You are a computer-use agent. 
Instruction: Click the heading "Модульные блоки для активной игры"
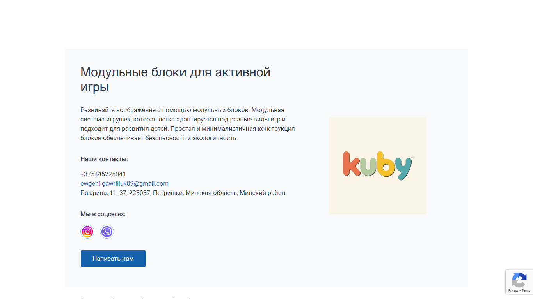pyautogui.click(x=176, y=79)
